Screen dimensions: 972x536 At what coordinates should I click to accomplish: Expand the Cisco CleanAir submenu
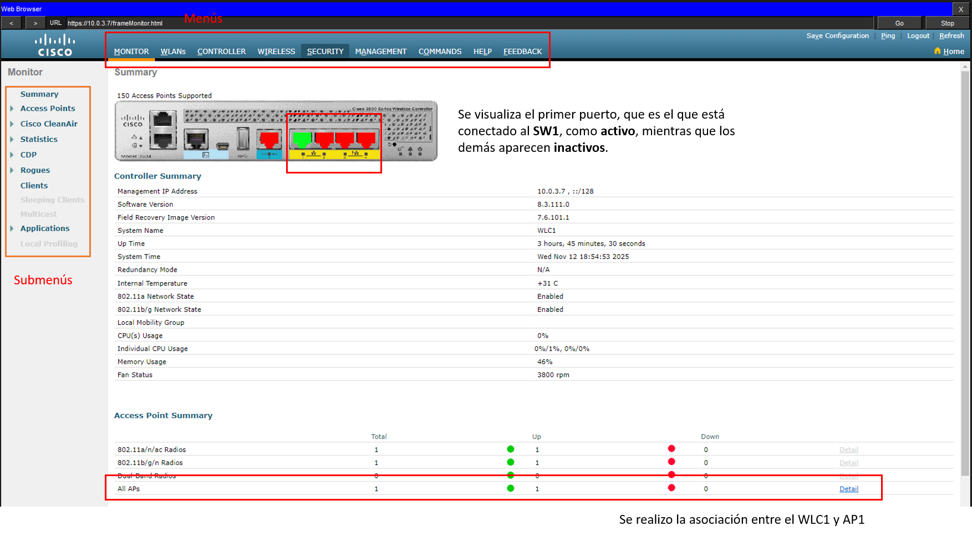(x=12, y=124)
